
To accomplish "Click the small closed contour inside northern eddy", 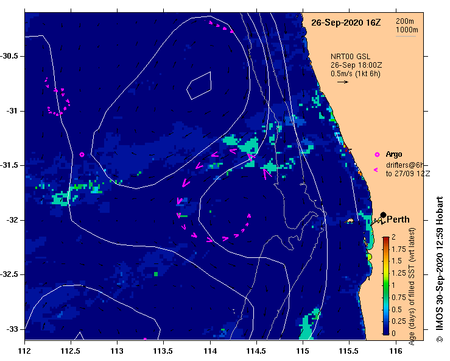I will click(x=199, y=85).
